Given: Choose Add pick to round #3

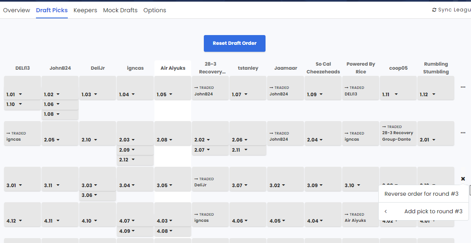Looking at the screenshot, I should point(433,212).
